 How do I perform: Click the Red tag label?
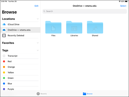[x=10, y=61]
